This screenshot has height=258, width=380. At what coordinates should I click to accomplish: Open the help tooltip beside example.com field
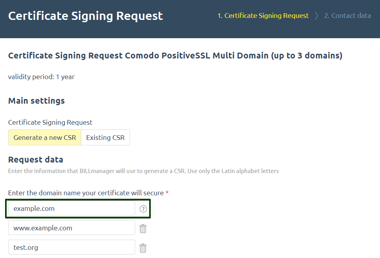coord(143,209)
